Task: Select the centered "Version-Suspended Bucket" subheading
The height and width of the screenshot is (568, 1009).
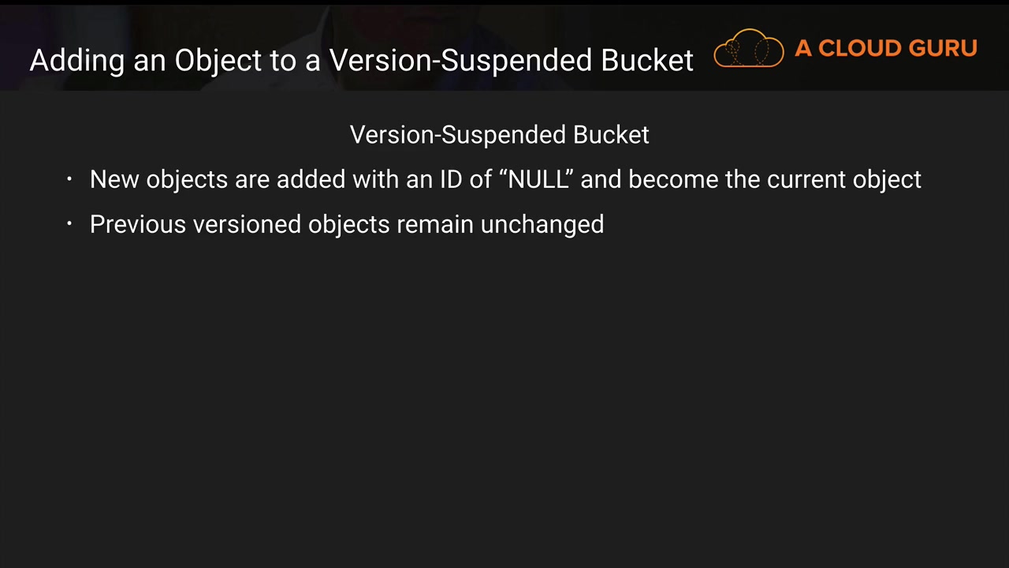Action: [499, 135]
